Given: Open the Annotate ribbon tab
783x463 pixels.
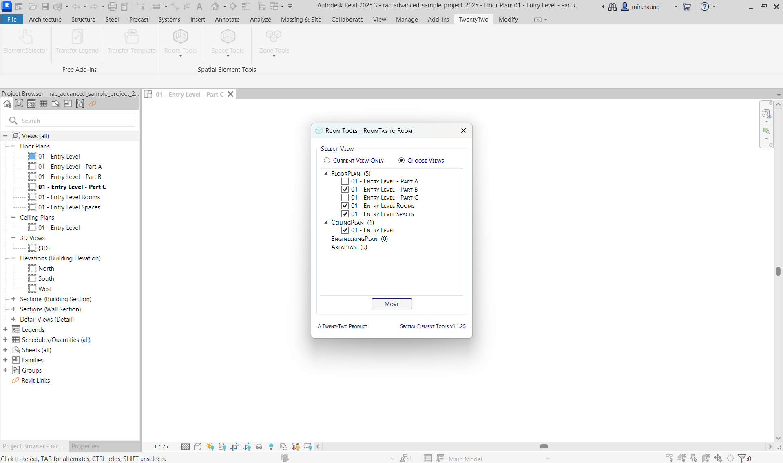Looking at the screenshot, I should tap(227, 20).
